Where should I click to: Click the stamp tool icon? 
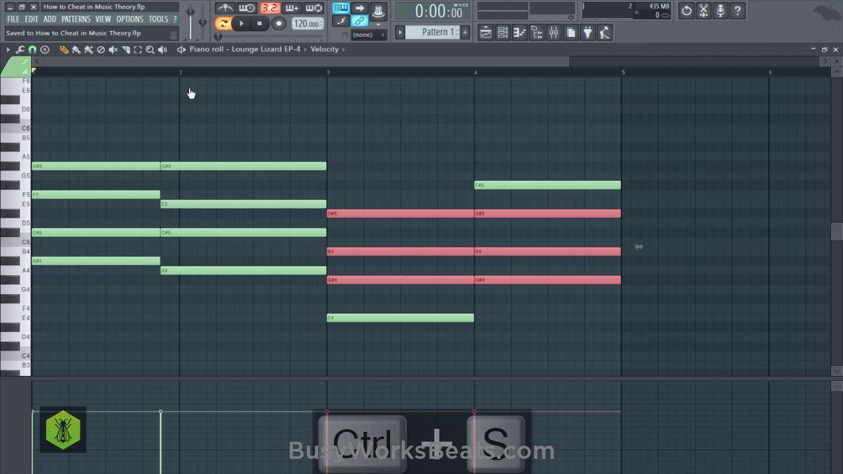[x=45, y=49]
